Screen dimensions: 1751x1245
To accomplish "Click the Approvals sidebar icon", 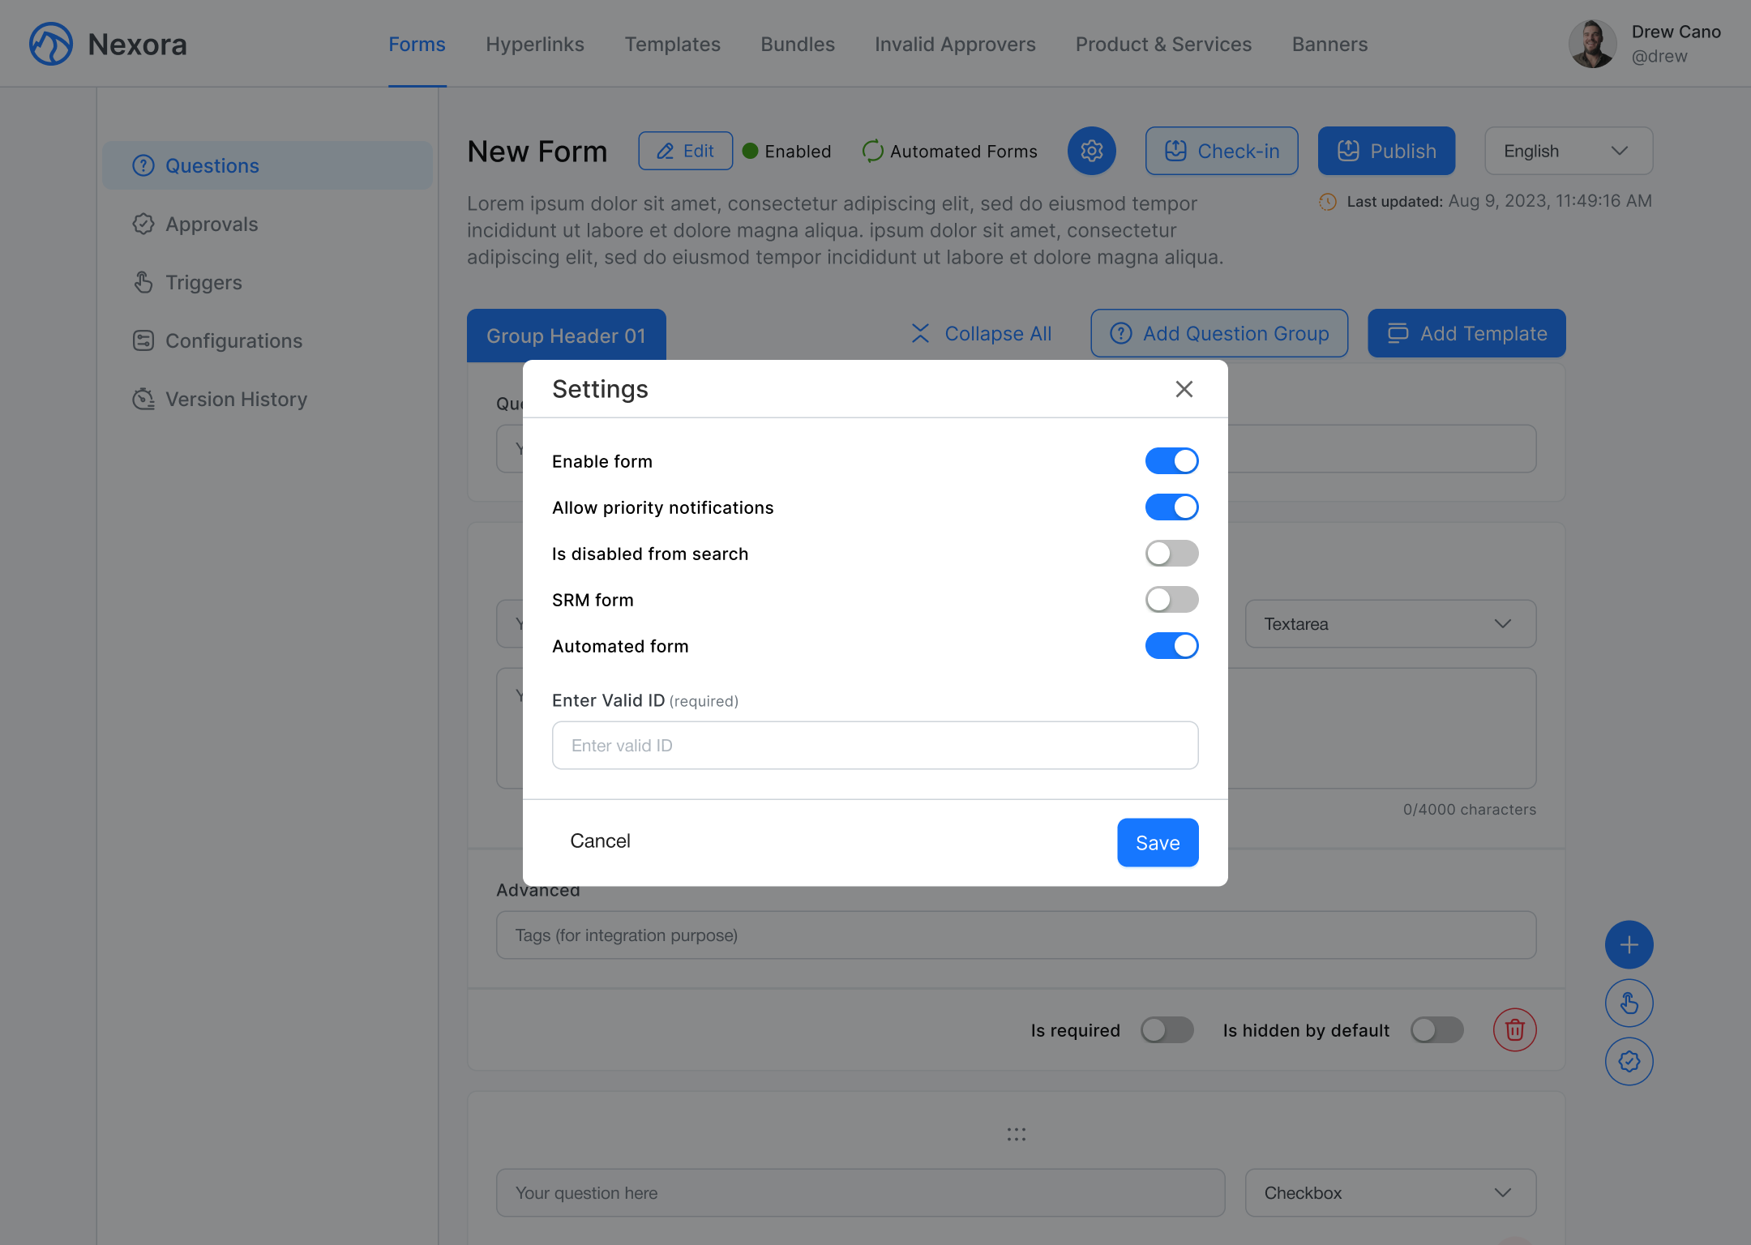I will point(143,224).
